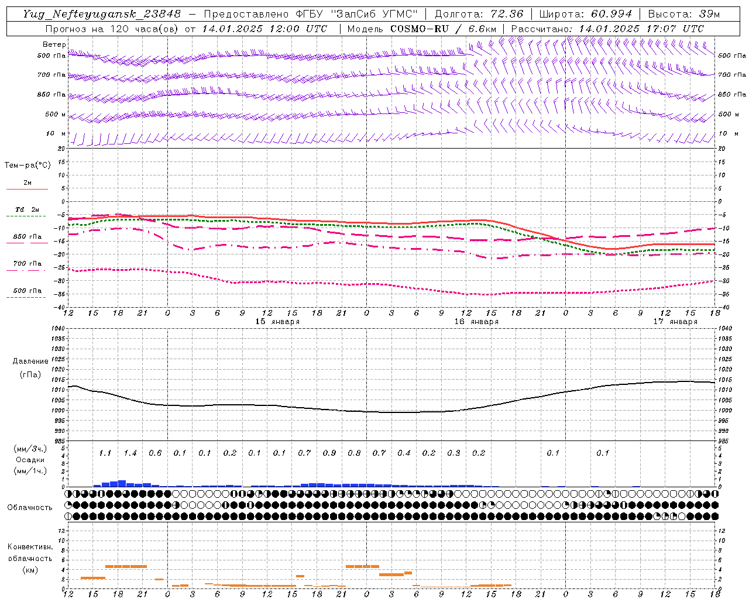Click the 0.6 three-hour precipitation value
Image resolution: width=749 pixels, height=599 pixels.
click(155, 453)
